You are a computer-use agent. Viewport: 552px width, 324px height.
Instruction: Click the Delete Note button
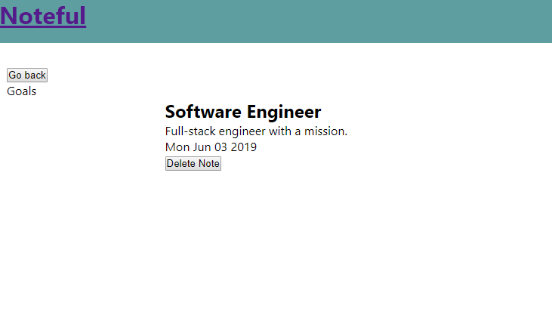pos(193,164)
